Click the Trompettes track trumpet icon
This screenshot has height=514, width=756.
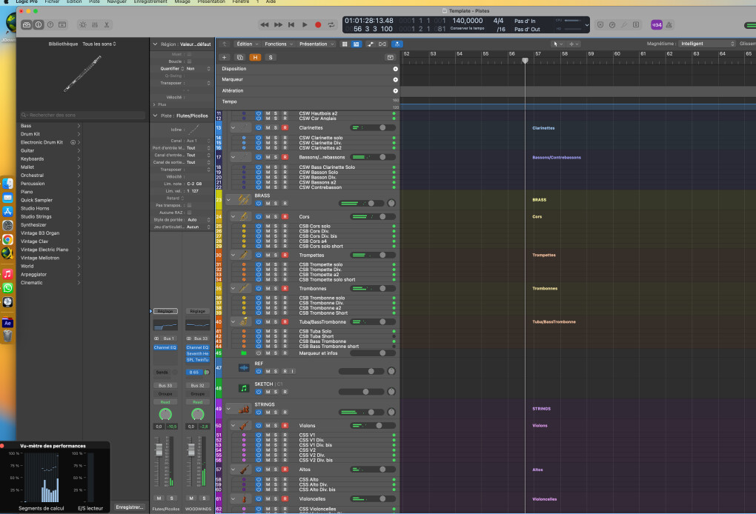[x=243, y=255]
